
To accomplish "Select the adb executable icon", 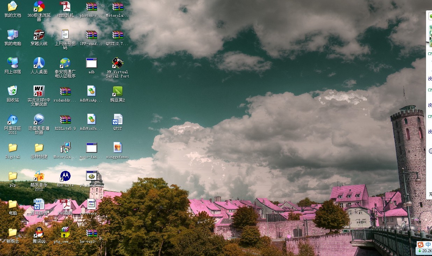I will tap(91, 62).
